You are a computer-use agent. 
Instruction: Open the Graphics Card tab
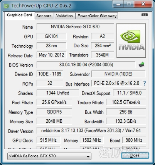(19, 15)
